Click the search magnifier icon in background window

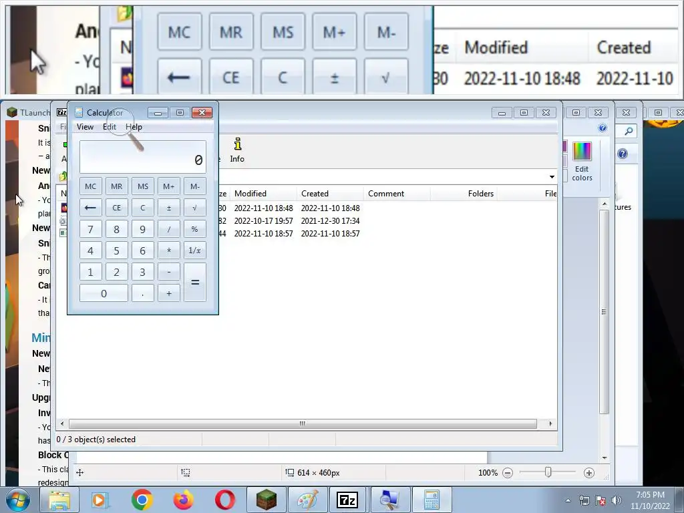pyautogui.click(x=629, y=131)
